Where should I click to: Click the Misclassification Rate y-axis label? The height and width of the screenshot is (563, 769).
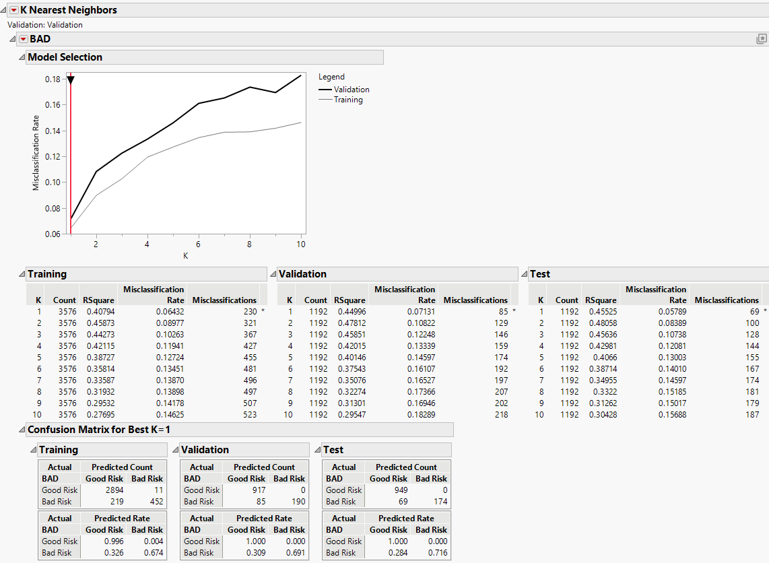click(x=36, y=152)
